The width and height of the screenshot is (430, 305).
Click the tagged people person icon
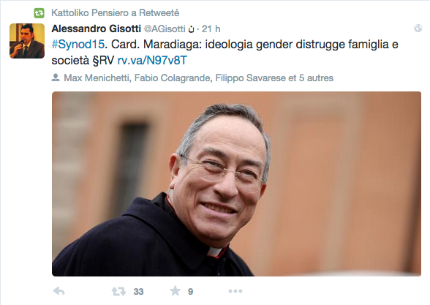[56, 78]
